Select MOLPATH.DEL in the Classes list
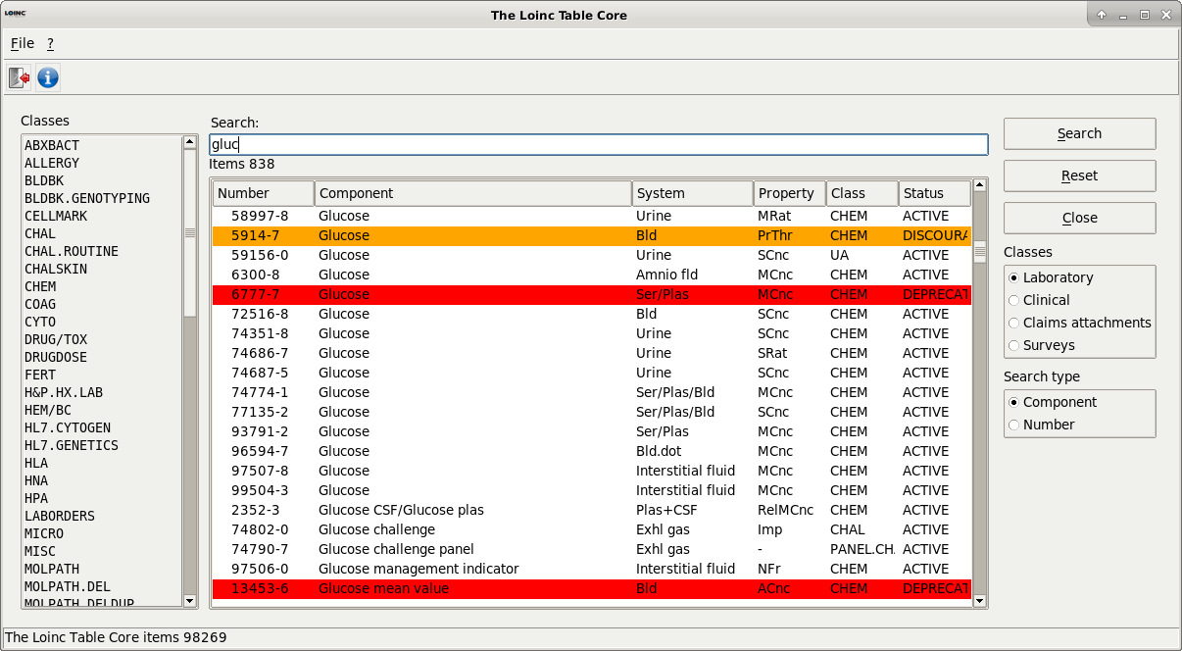This screenshot has height=651, width=1182. coord(102,586)
